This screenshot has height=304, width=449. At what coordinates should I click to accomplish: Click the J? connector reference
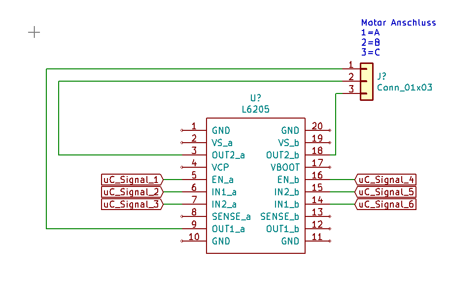coord(381,76)
